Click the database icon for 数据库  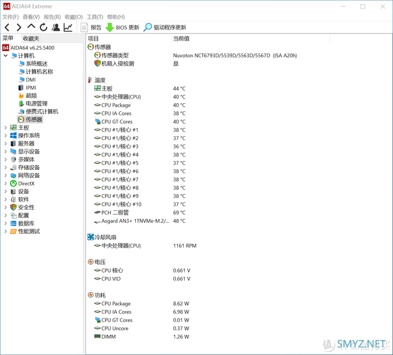coord(13,224)
